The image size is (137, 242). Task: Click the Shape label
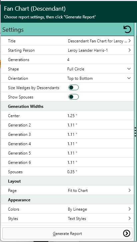[13, 69]
